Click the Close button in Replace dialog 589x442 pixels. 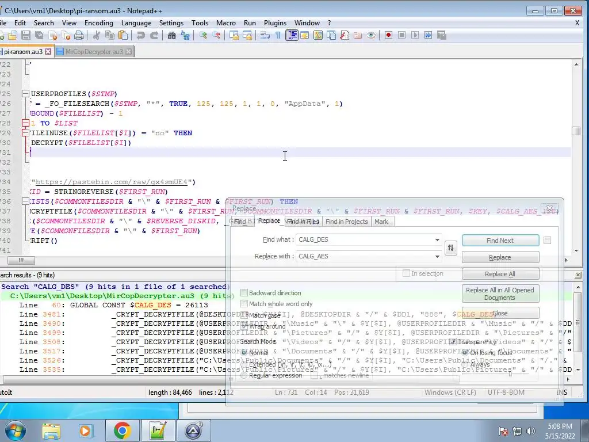click(x=500, y=313)
